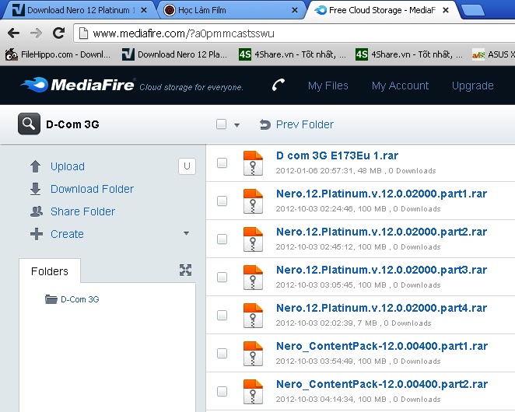Go back via Prev Folder link
The image size is (515, 412).
[305, 124]
